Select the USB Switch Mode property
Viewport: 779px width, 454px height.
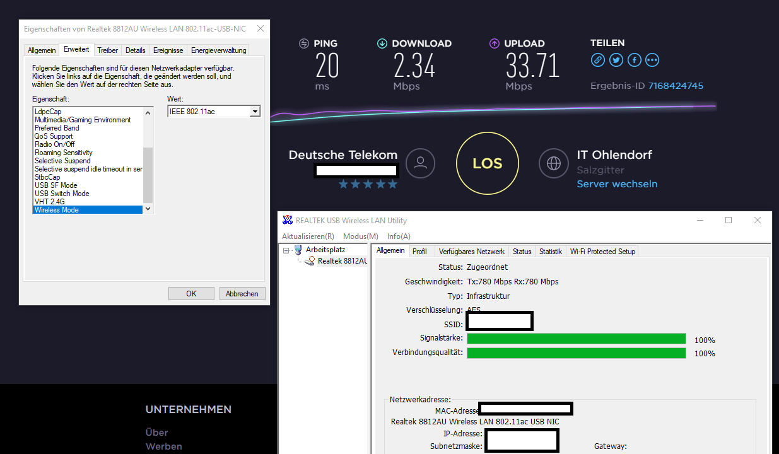[88, 194]
